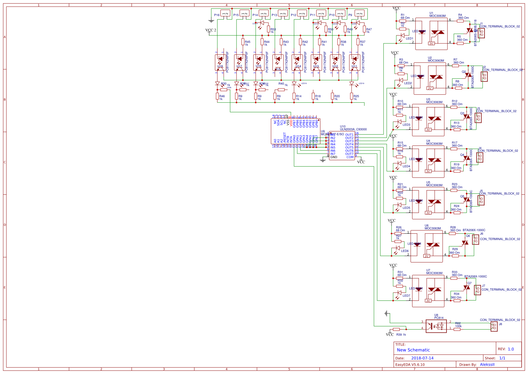Click the U10 ULN2003A driver chip

click(342, 146)
